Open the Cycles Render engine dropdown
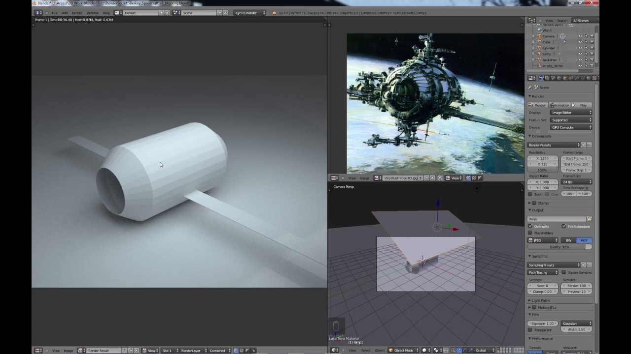Image resolution: width=631 pixels, height=354 pixels. pyautogui.click(x=249, y=12)
